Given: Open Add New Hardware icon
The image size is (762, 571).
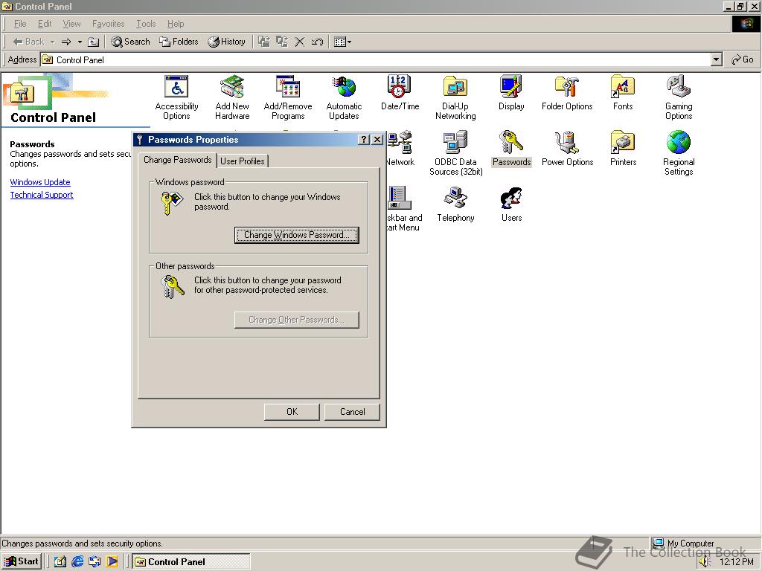Looking at the screenshot, I should [232, 97].
